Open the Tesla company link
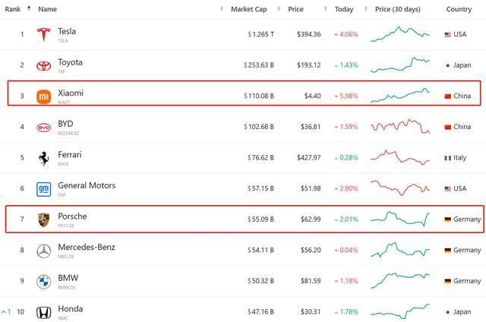Viewport: 486px width, 322px height. pos(67,31)
